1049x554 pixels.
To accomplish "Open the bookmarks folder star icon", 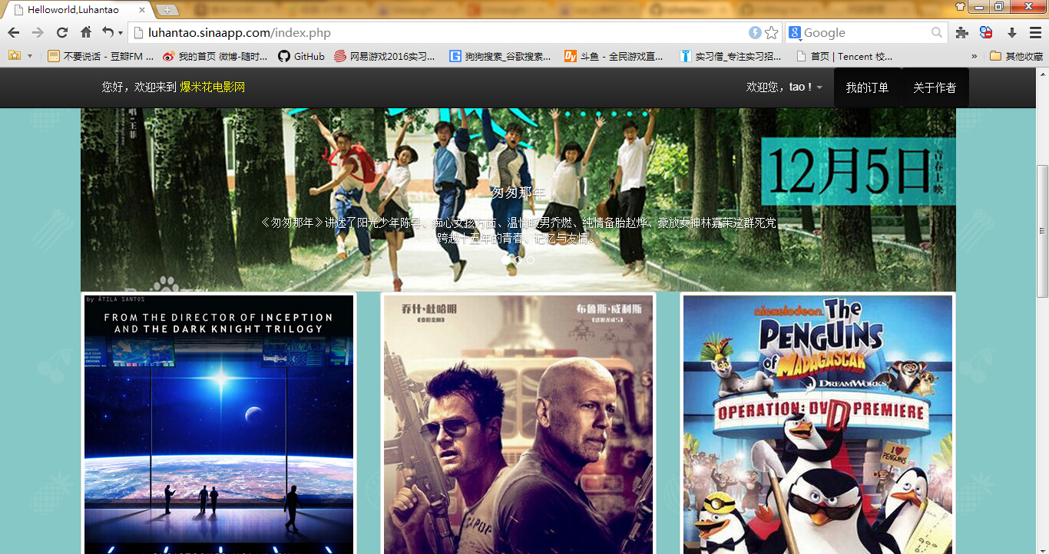I will [14, 56].
